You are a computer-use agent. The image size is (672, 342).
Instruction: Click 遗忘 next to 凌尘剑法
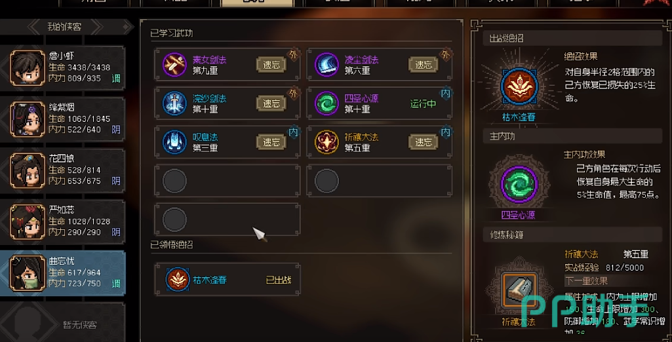tap(424, 65)
